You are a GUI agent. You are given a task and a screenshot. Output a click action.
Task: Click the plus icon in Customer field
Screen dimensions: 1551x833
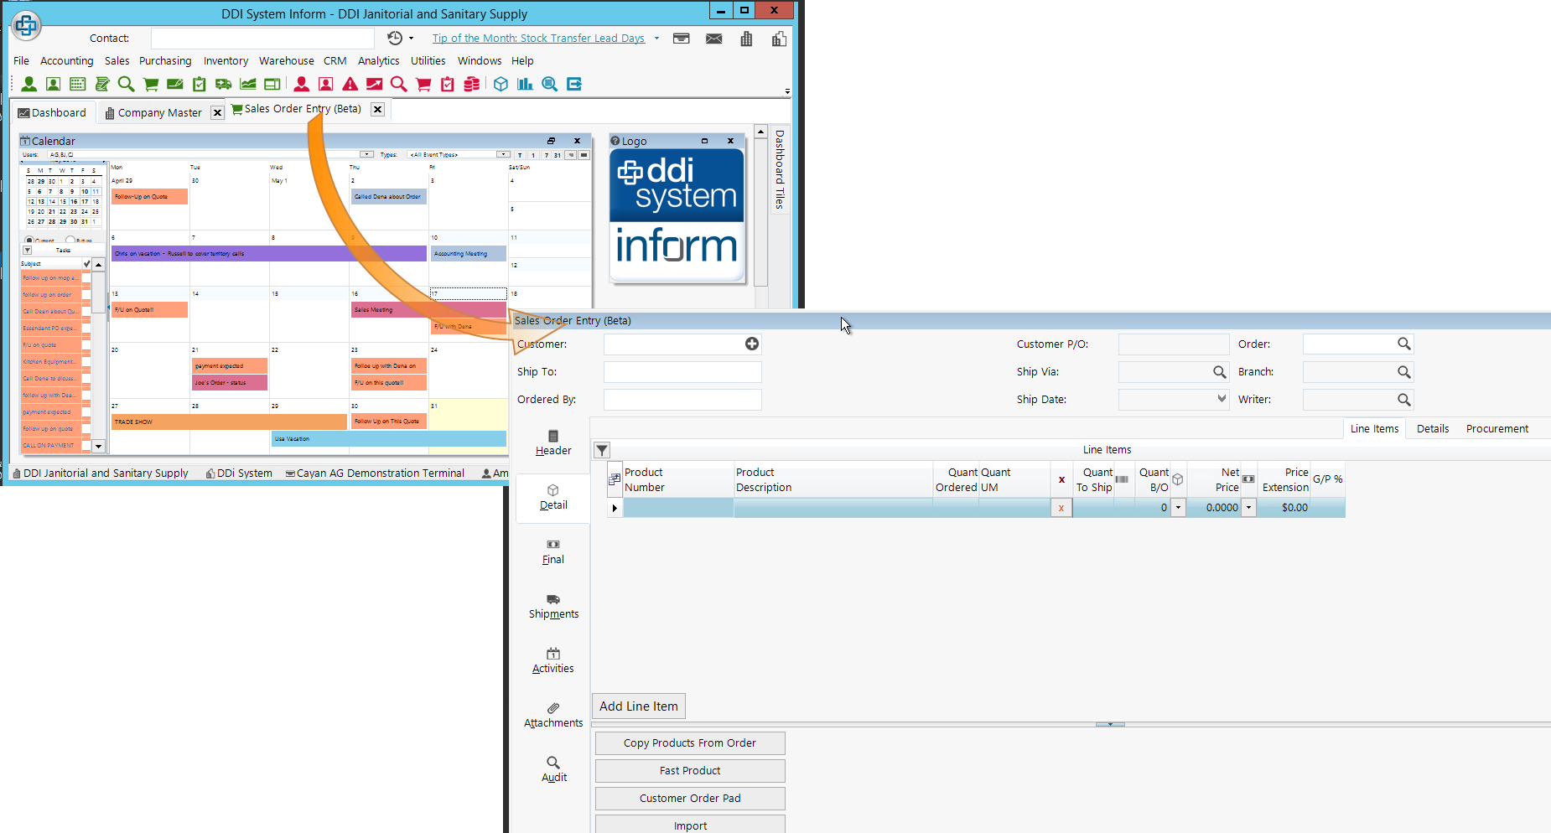(x=752, y=344)
